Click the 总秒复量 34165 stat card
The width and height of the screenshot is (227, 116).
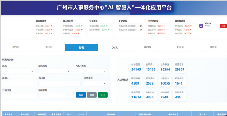136,67
